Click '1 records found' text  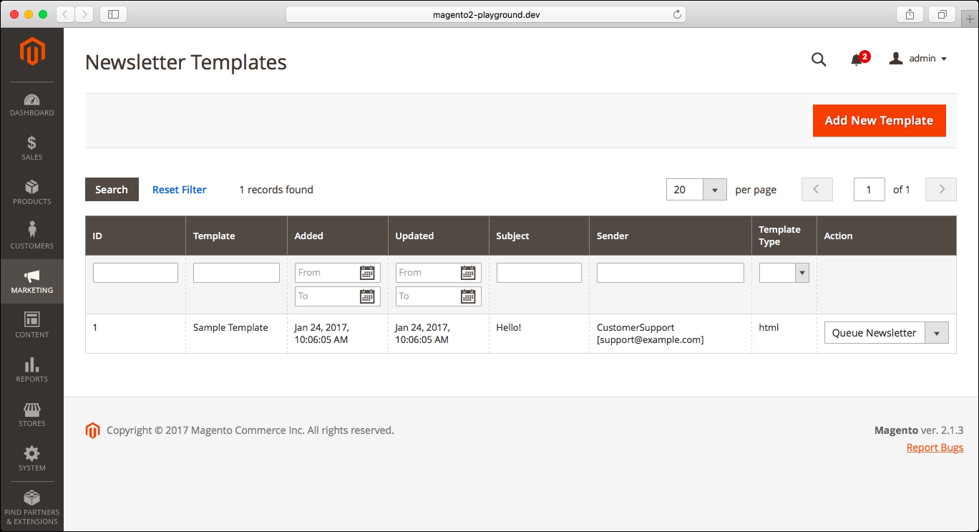tap(276, 190)
